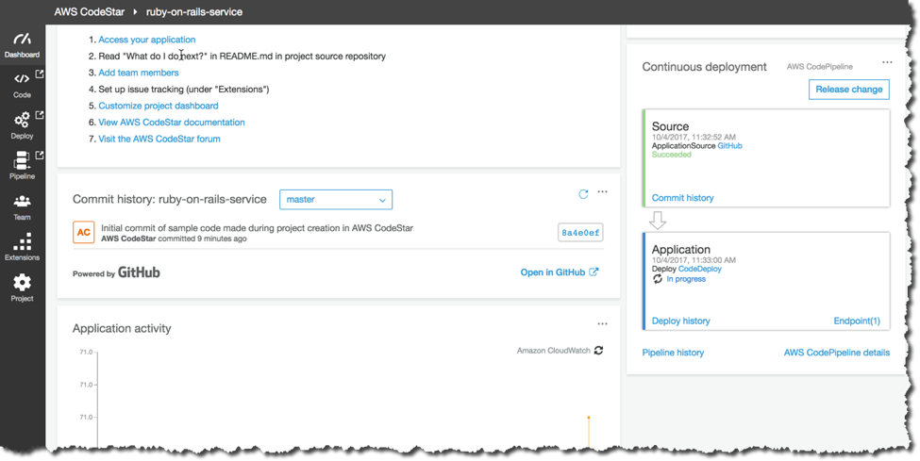The height and width of the screenshot is (461, 920).
Task: Open the Project settings gear icon
Action: click(22, 288)
